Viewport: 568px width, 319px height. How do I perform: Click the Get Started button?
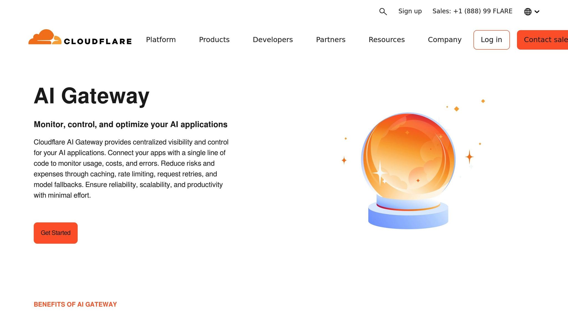pyautogui.click(x=55, y=233)
